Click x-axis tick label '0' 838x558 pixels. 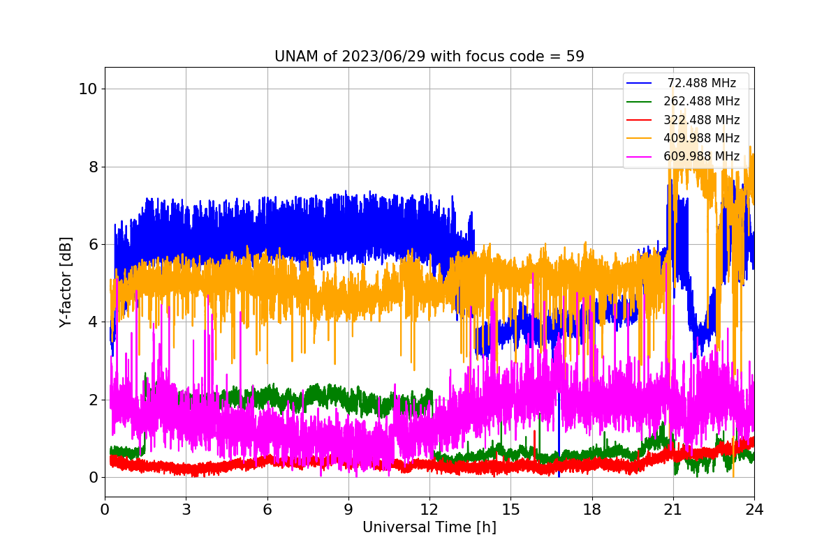(105, 509)
